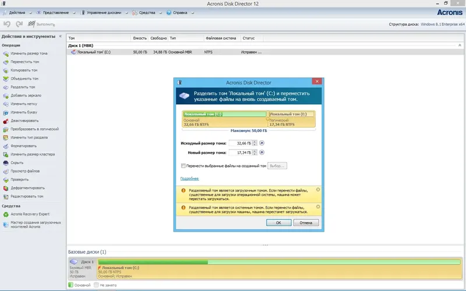This screenshot has height=291, width=466.
Task: Click the Исходный размер тома field
Action: click(241, 143)
